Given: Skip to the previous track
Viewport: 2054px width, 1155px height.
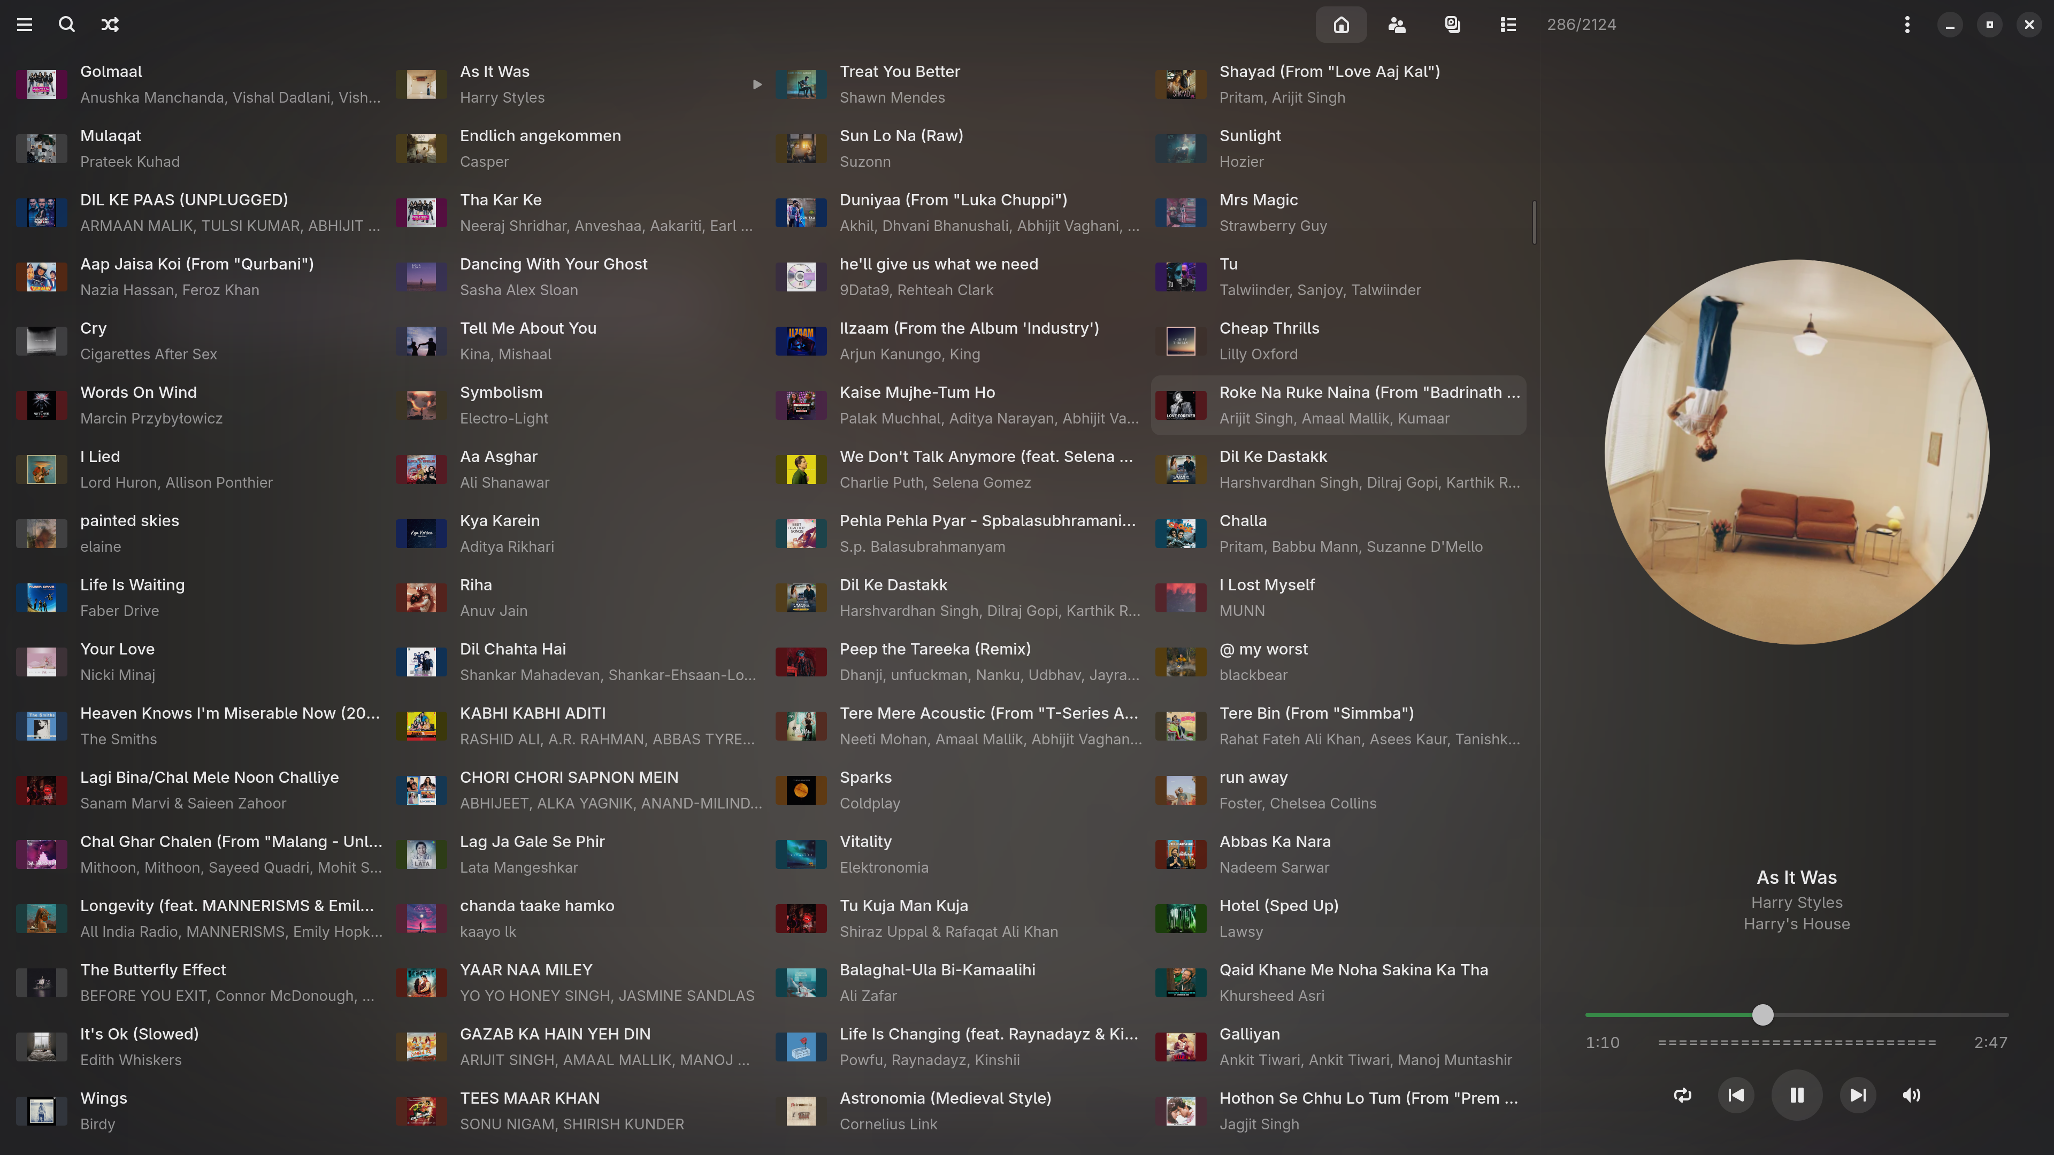Looking at the screenshot, I should pyautogui.click(x=1736, y=1095).
